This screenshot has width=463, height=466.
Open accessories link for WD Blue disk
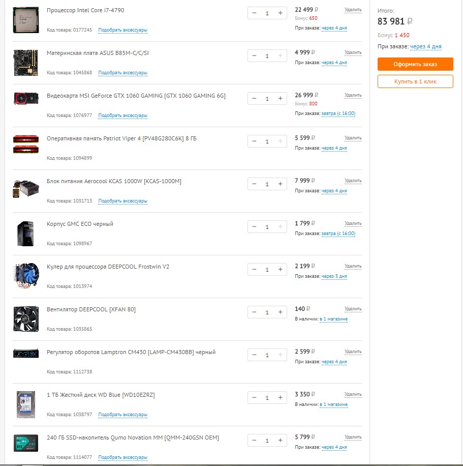pyautogui.click(x=122, y=415)
